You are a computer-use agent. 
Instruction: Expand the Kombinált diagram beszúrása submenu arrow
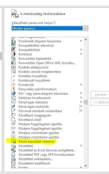pos(81,41)
